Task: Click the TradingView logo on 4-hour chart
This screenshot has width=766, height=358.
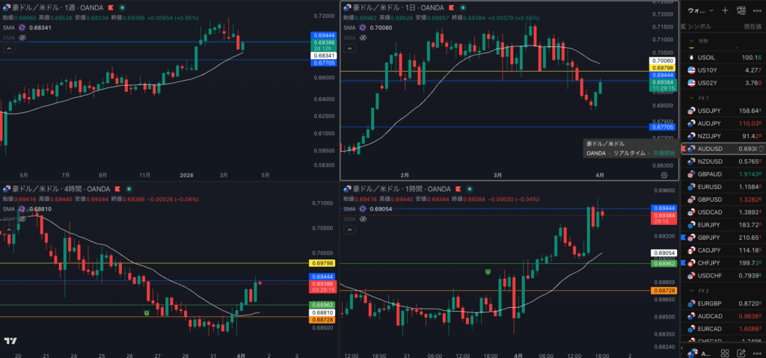Action: coord(10,340)
